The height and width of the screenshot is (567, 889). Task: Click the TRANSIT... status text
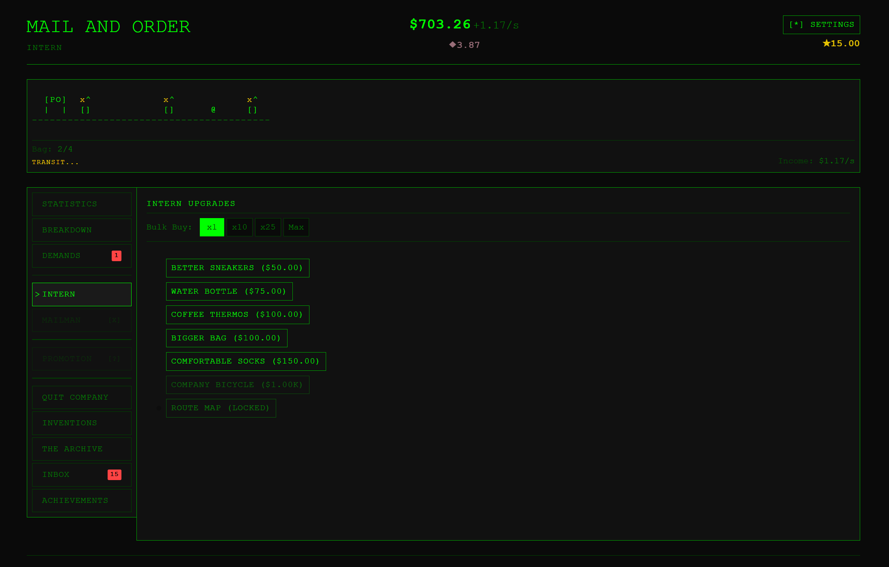(55, 162)
